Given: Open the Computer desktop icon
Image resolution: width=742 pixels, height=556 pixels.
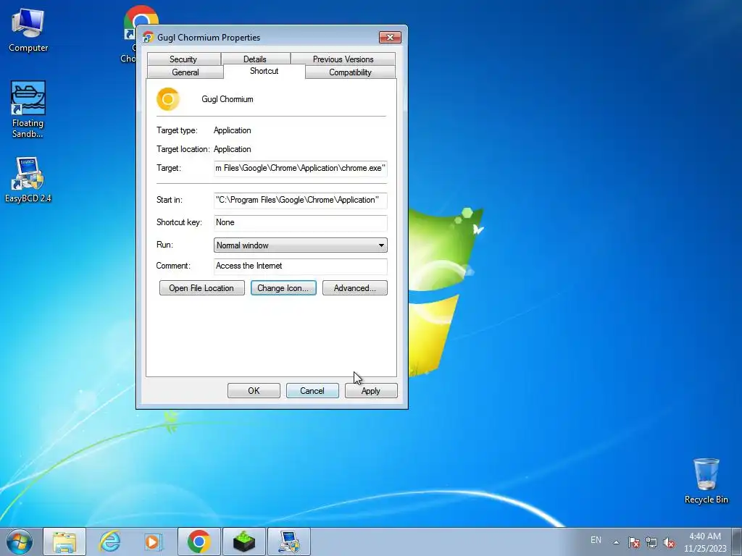Looking at the screenshot, I should pos(28,29).
